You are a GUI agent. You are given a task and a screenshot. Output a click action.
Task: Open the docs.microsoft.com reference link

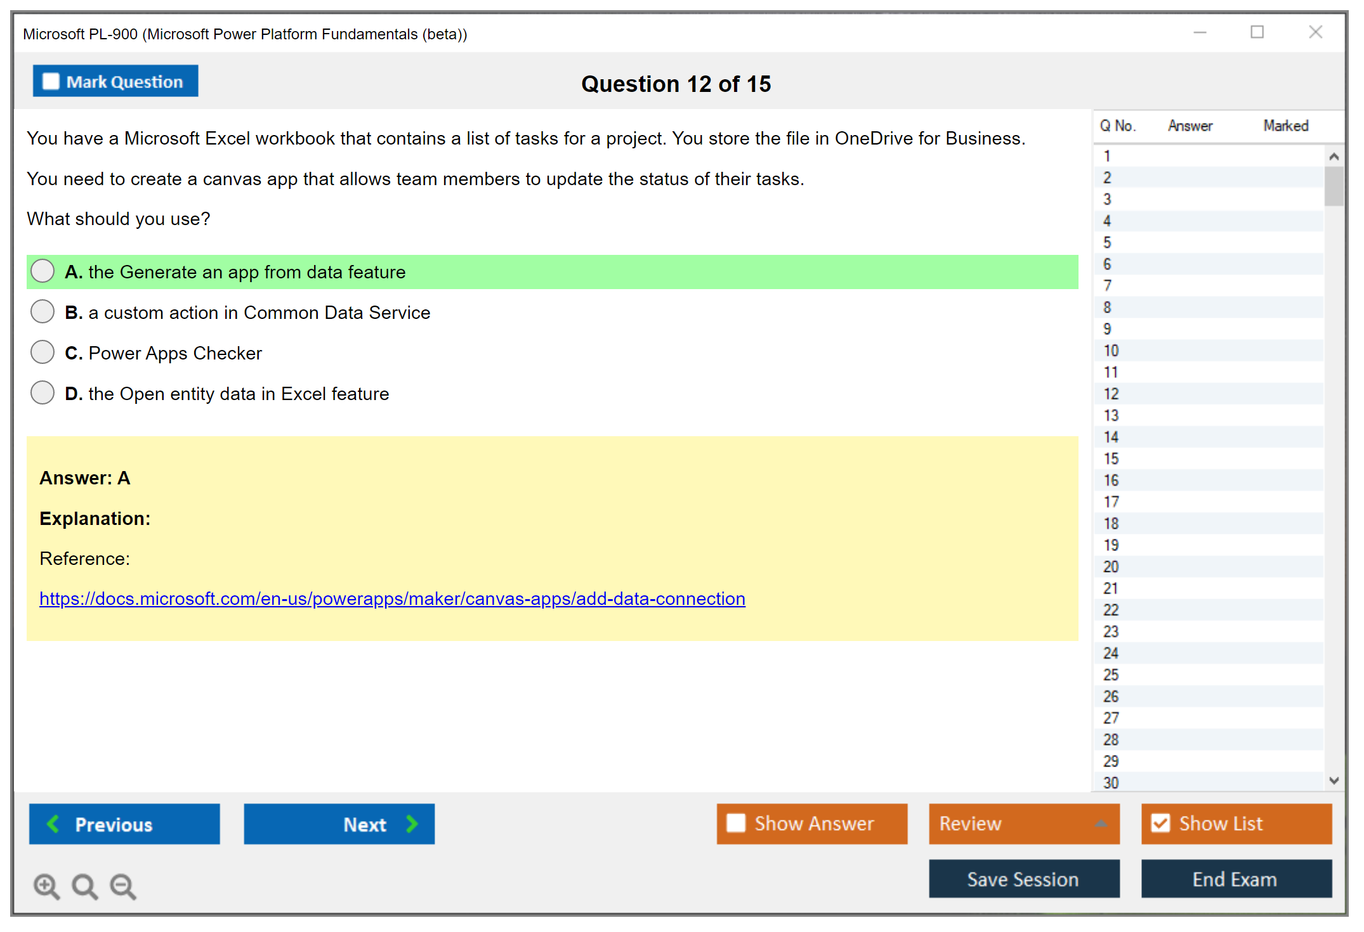click(392, 599)
